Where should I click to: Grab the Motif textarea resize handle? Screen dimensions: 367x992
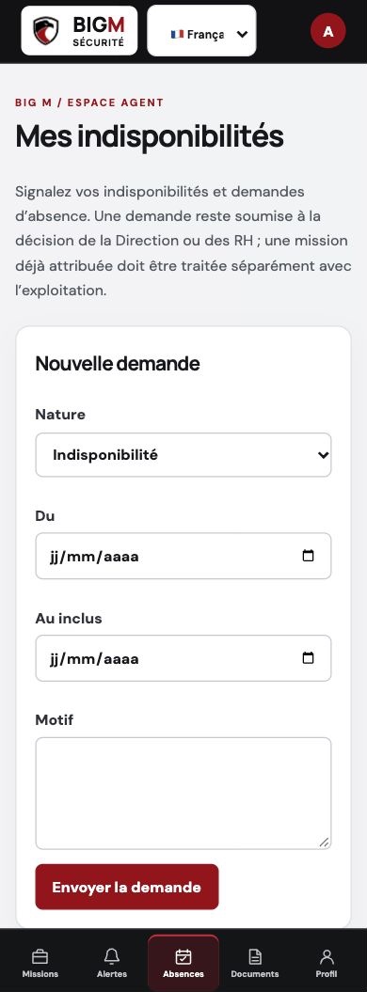pos(325,842)
